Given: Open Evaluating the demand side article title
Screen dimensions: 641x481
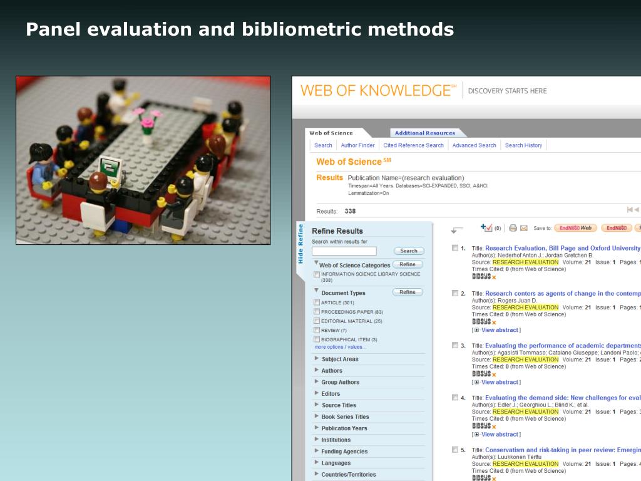Looking at the screenshot, I should pyautogui.click(x=563, y=398).
